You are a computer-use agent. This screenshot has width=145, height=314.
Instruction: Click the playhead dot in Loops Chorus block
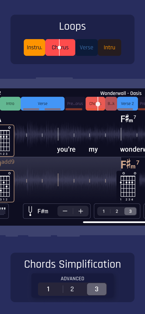pyautogui.click(x=59, y=48)
